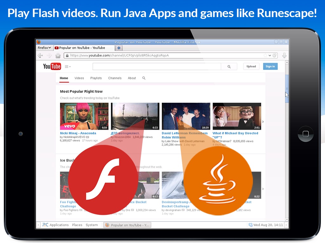The width and height of the screenshot is (325, 243).
Task: Open the Places desktop menu
Action: click(77, 225)
